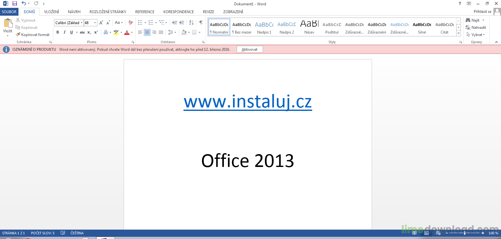Screen dimensions: 501x239
Task: Click Kopírovat formát paintbrush tool
Action: 33,35
